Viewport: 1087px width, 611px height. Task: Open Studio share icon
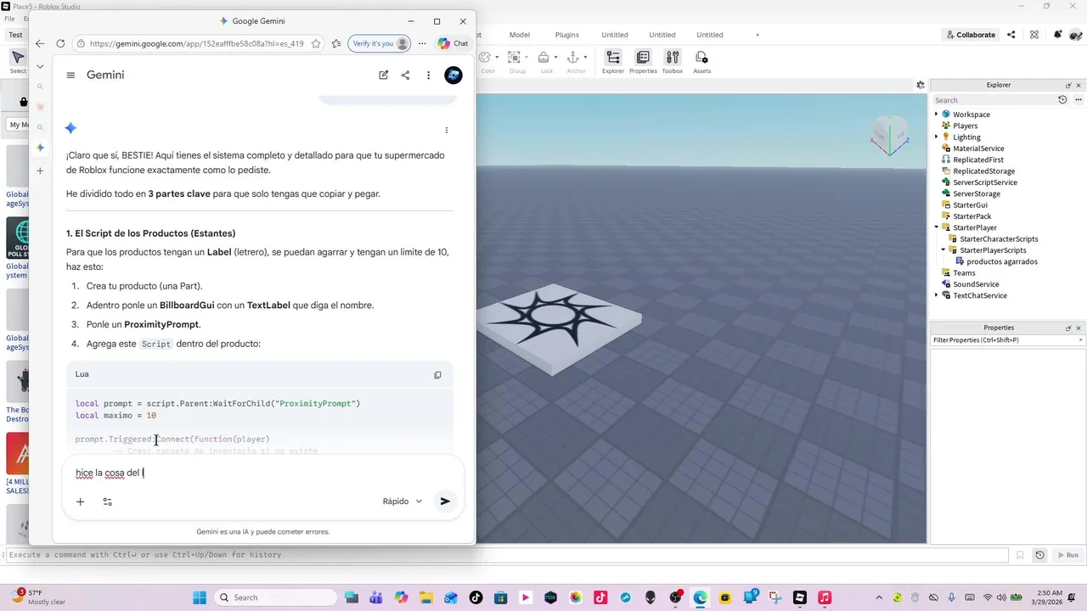pyautogui.click(x=1011, y=35)
